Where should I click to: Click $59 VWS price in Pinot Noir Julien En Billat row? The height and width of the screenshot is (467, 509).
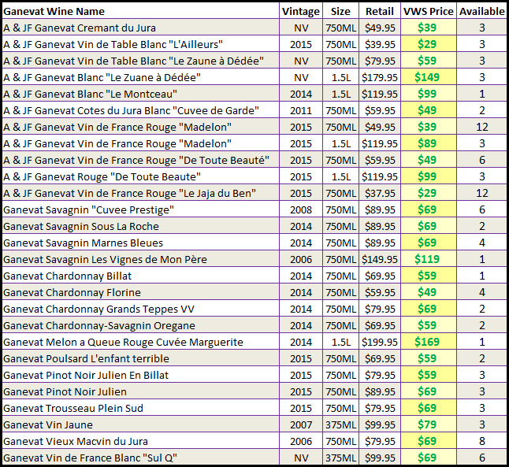[429, 375]
